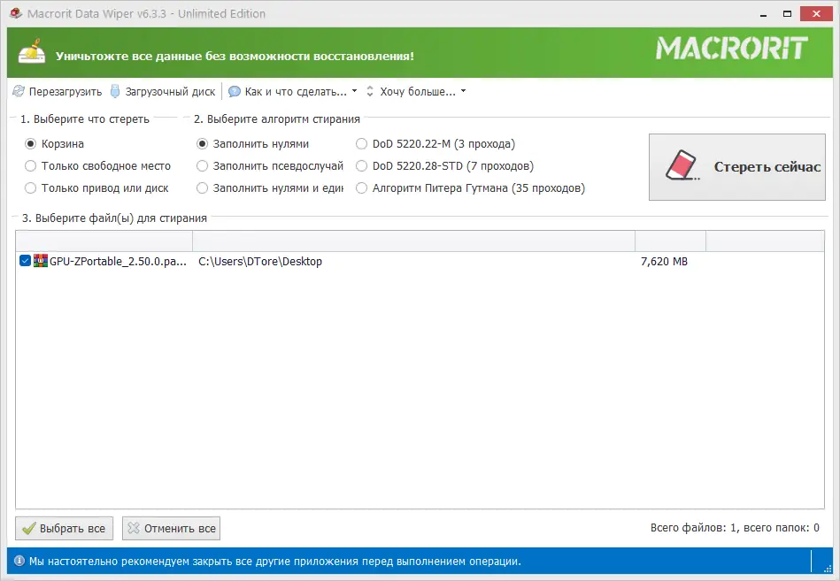Click the Отменить все button
Viewport: 840px width, 581px height.
(171, 528)
